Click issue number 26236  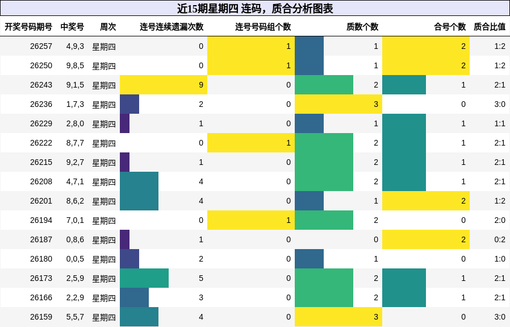(41, 104)
